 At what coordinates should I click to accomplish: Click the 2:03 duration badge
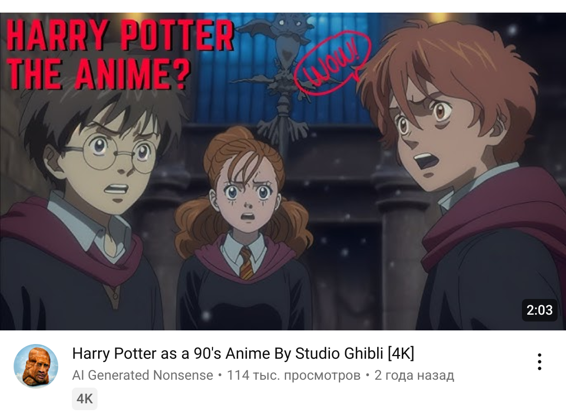(x=539, y=310)
